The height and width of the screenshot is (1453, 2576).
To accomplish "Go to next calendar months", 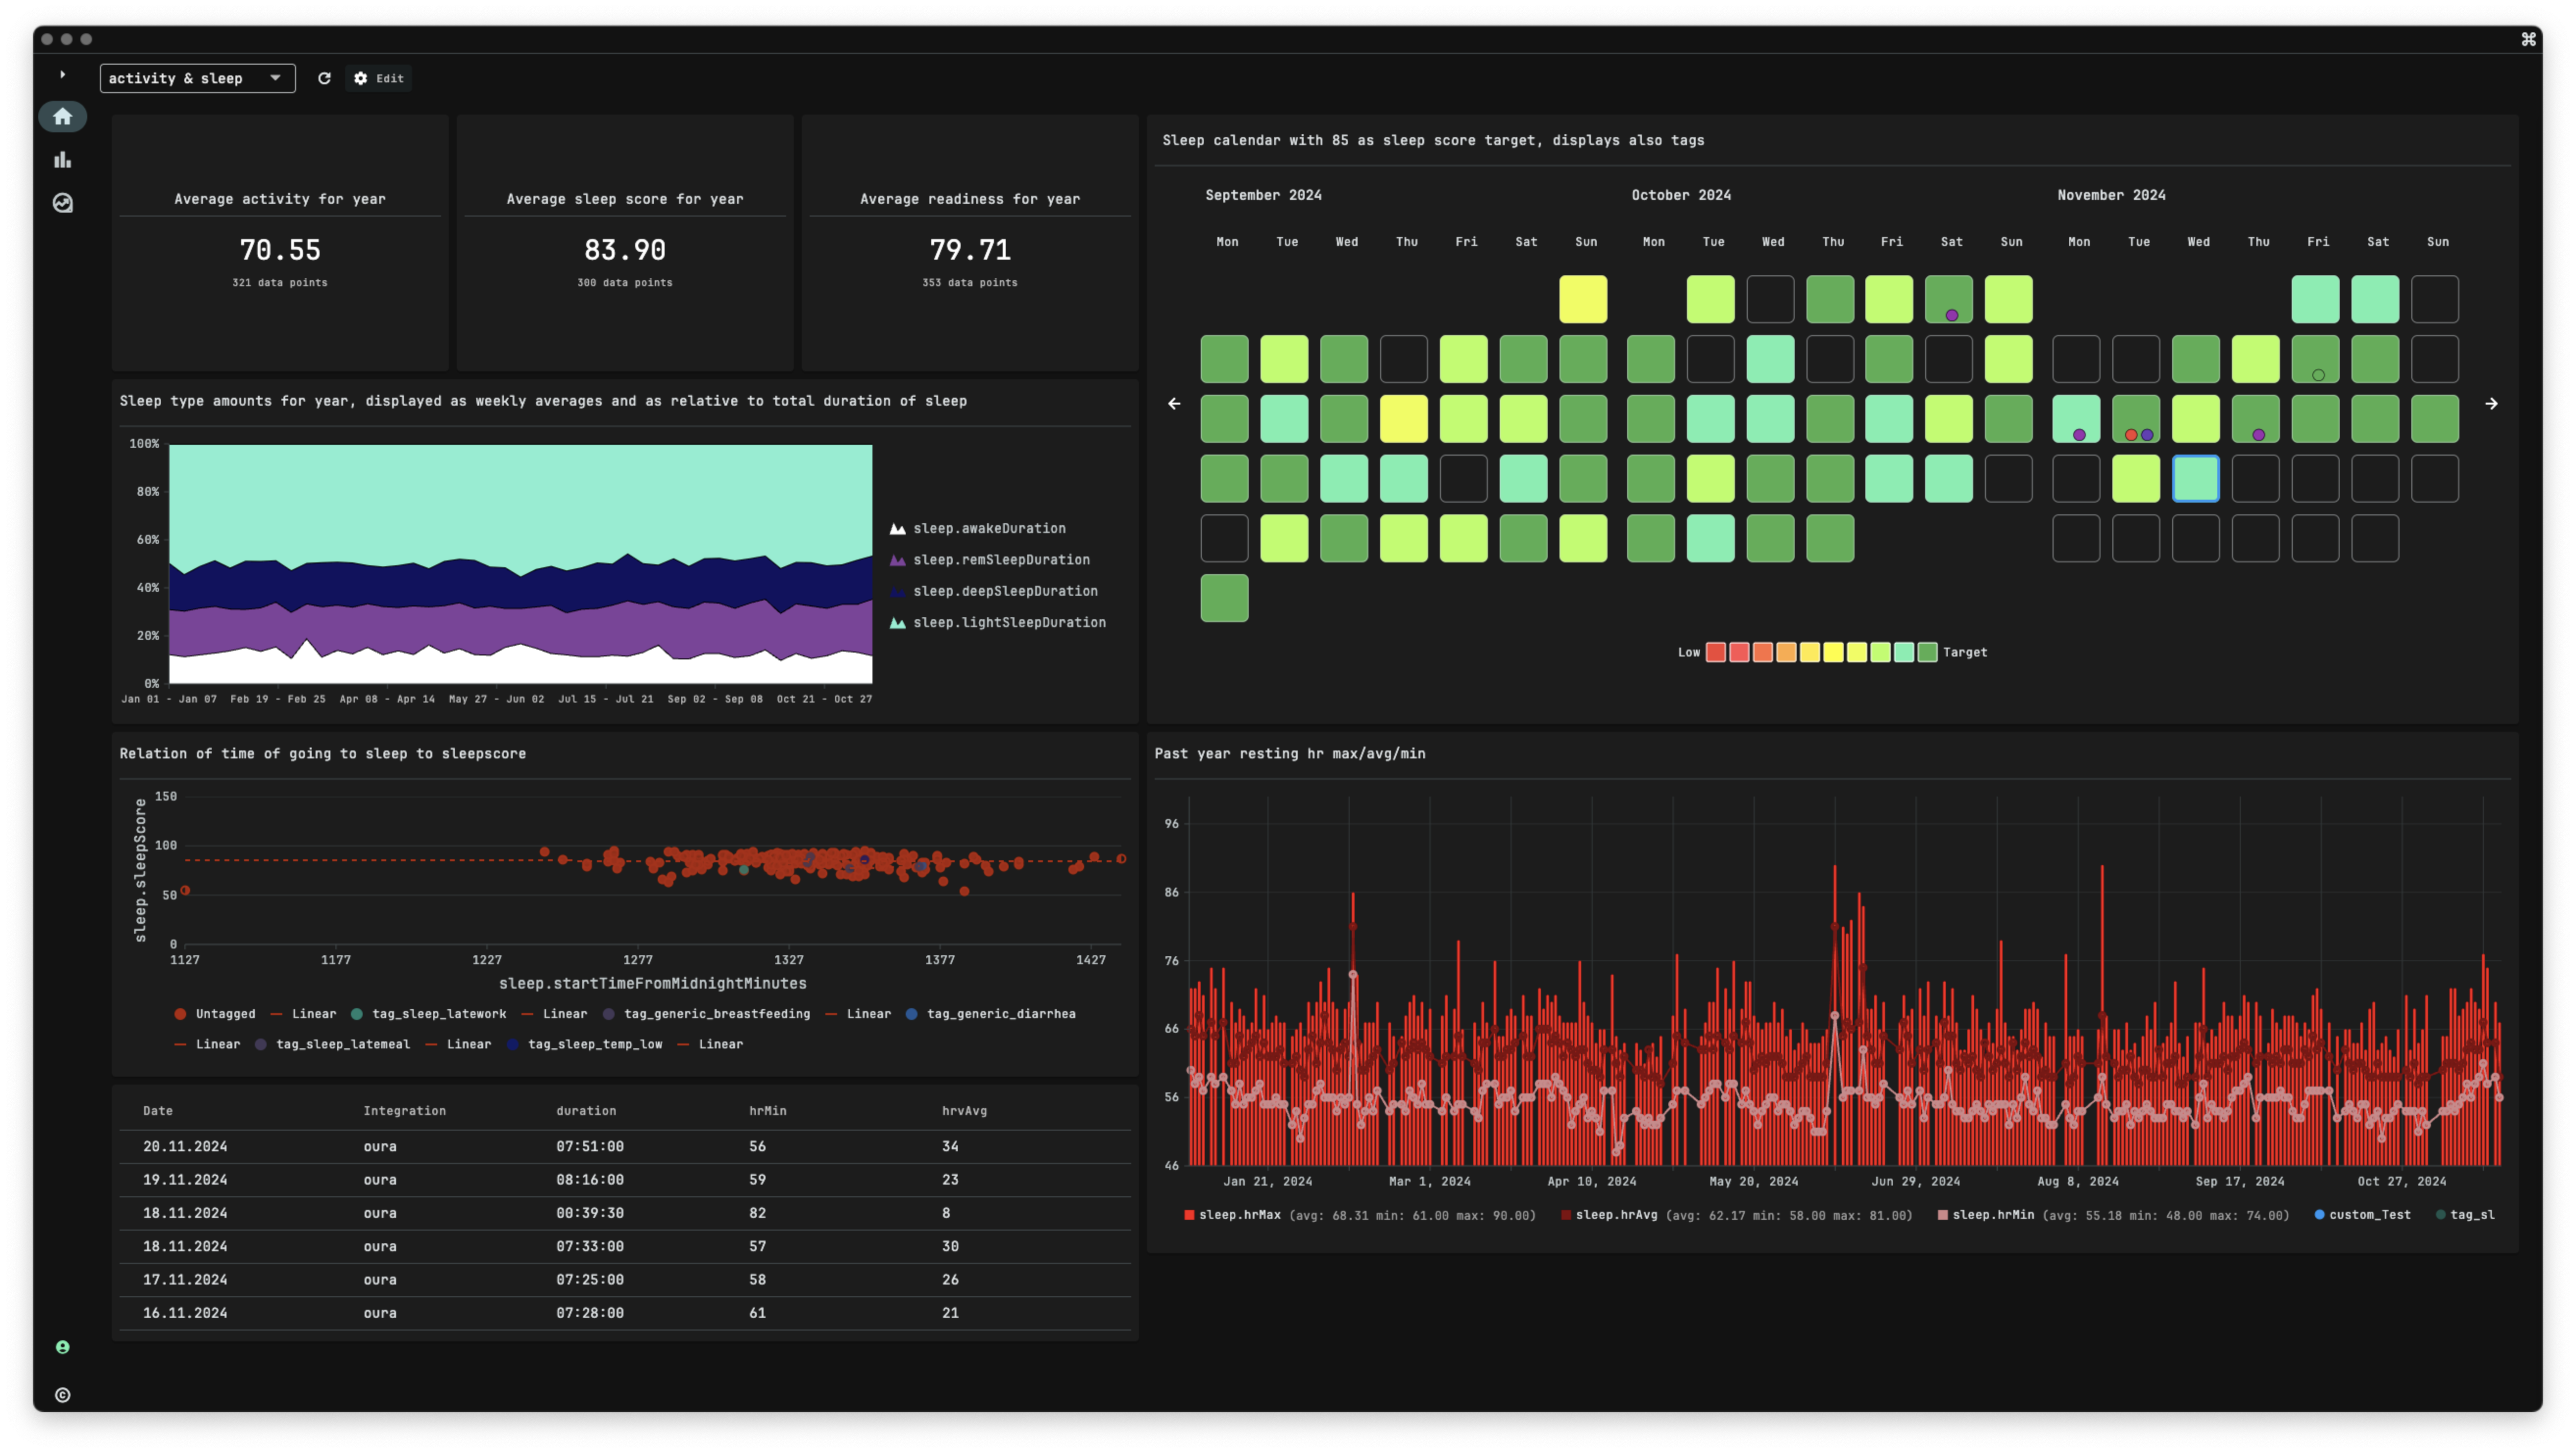I will pos(2491,404).
